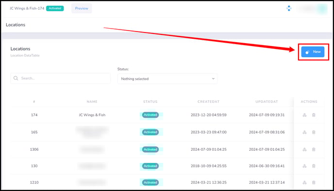This screenshot has width=334, height=191.
Task: Click the JC Wings & Fish-174 header title
Action: pos(27,8)
